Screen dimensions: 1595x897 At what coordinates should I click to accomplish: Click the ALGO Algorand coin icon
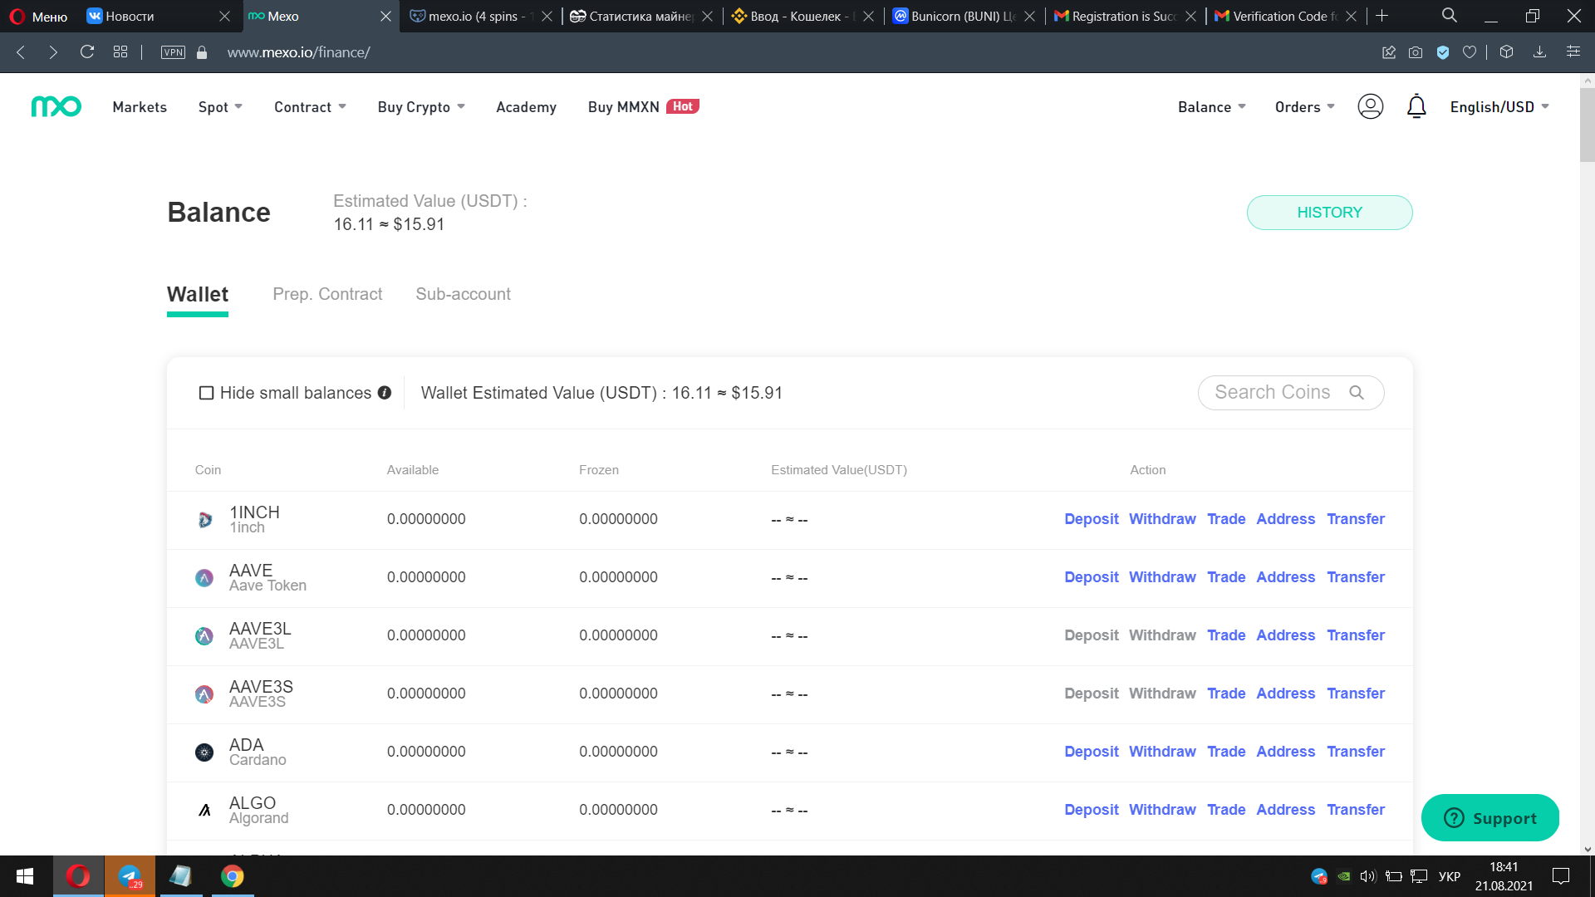tap(204, 811)
